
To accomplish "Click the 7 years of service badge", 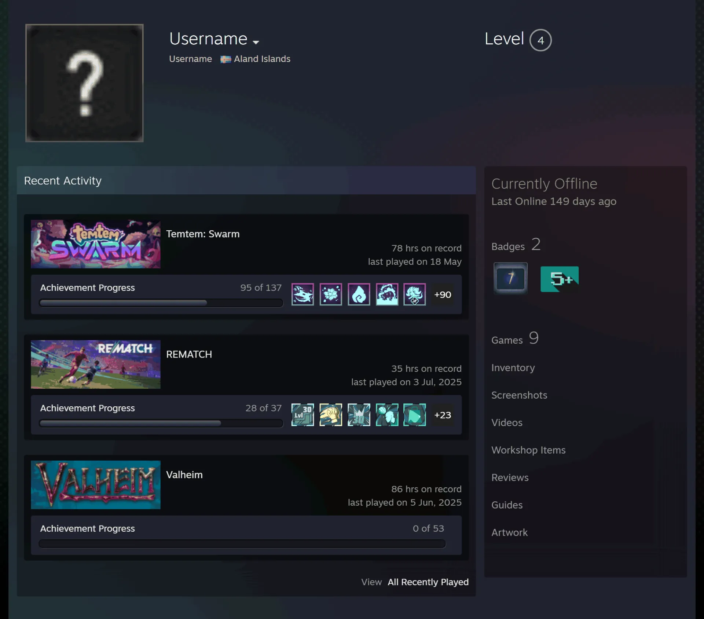I will (x=510, y=278).
